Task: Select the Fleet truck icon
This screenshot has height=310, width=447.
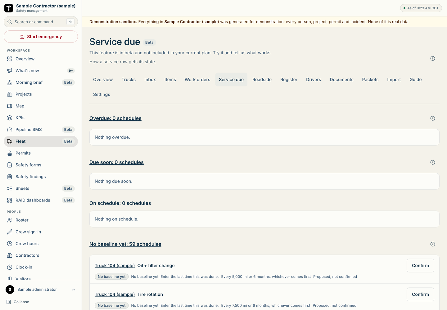Action: [10, 141]
